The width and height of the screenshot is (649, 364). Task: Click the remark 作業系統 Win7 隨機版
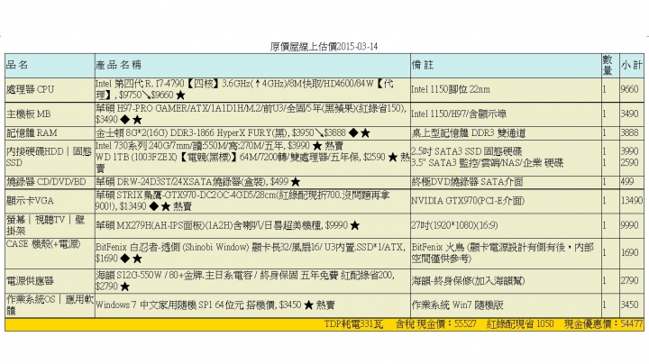tap(457, 305)
